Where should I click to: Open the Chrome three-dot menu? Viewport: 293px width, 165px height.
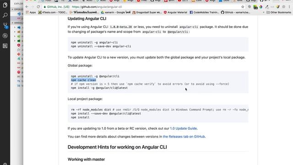coord(289,7)
